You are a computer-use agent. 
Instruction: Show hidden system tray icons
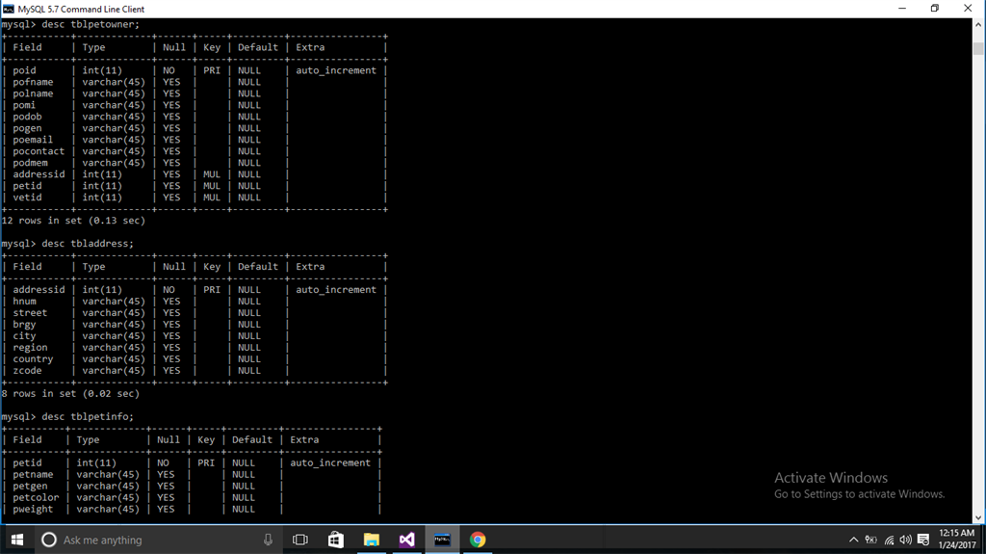[x=853, y=540]
